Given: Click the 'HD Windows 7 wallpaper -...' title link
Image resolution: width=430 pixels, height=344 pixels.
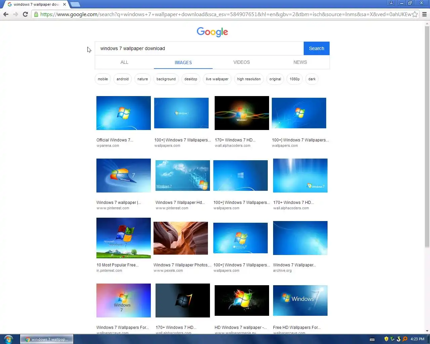Looking at the screenshot, I should 241,328.
